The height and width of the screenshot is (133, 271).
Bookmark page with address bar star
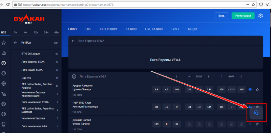coord(253,5)
